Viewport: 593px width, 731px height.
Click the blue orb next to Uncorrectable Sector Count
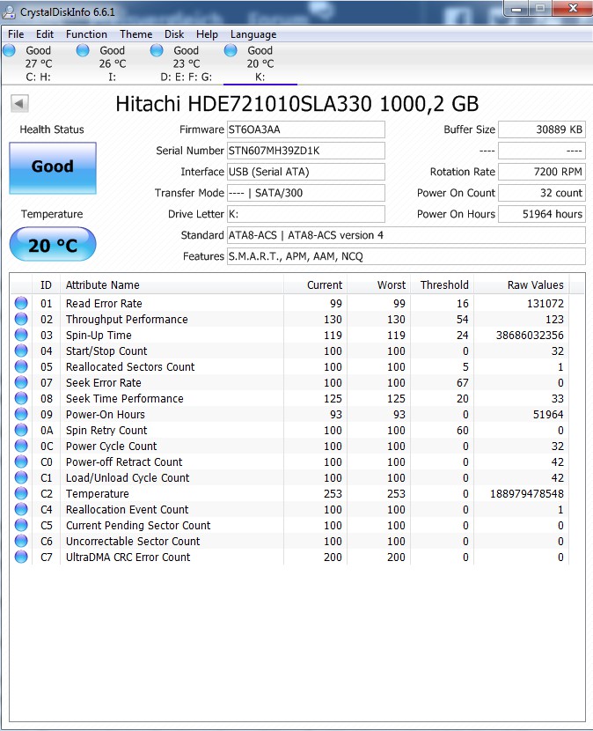click(21, 541)
